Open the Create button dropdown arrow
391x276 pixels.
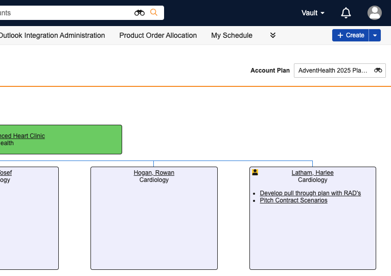tap(375, 35)
